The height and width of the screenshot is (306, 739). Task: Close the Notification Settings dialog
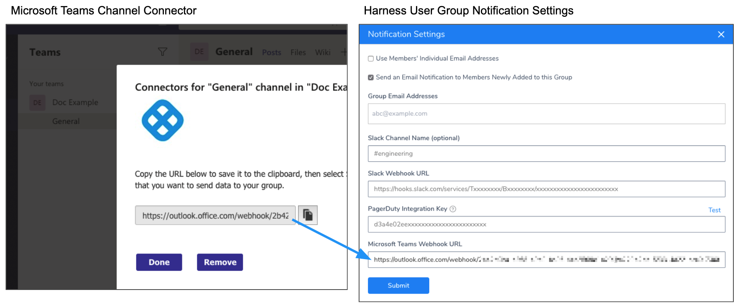click(x=721, y=34)
